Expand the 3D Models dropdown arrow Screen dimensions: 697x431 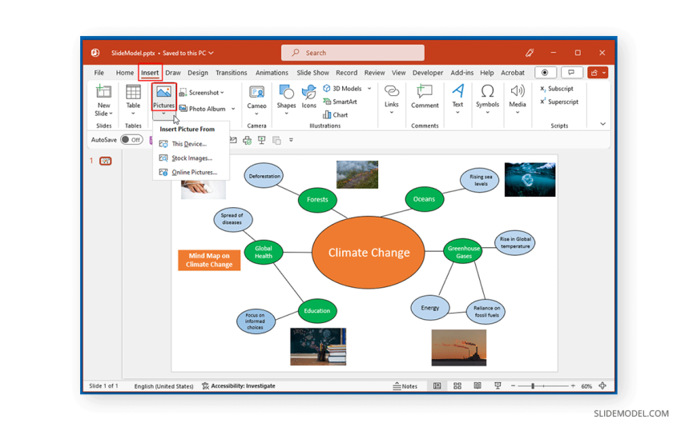point(369,88)
